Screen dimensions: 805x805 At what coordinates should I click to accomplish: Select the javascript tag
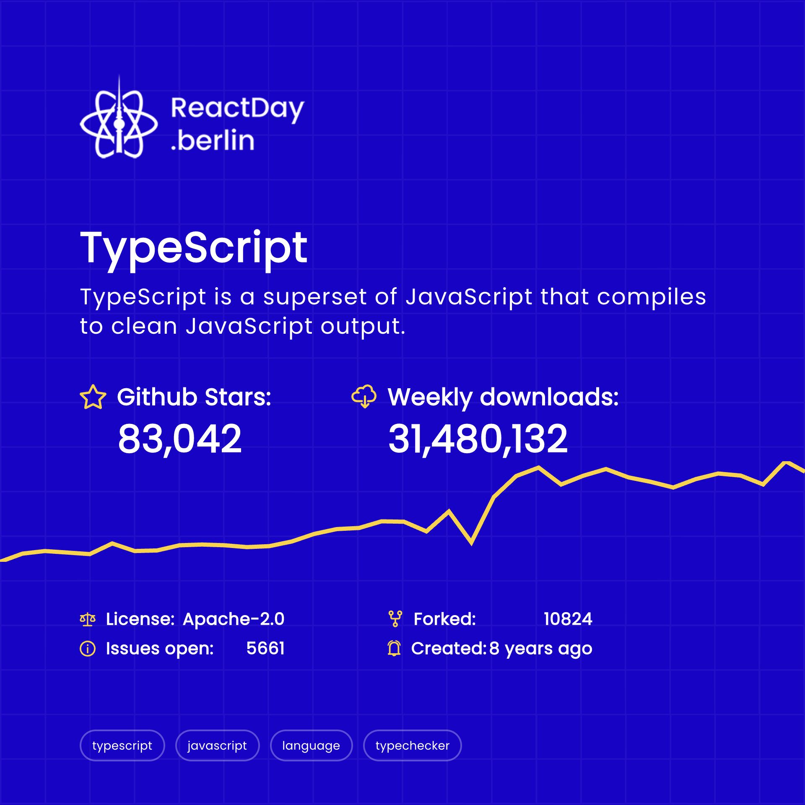pyautogui.click(x=217, y=745)
